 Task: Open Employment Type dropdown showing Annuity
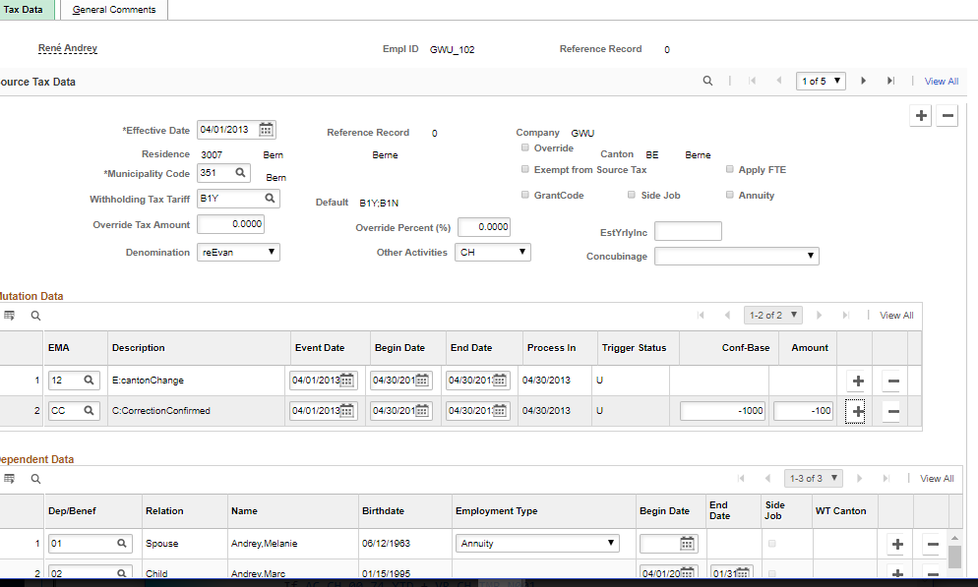537,544
